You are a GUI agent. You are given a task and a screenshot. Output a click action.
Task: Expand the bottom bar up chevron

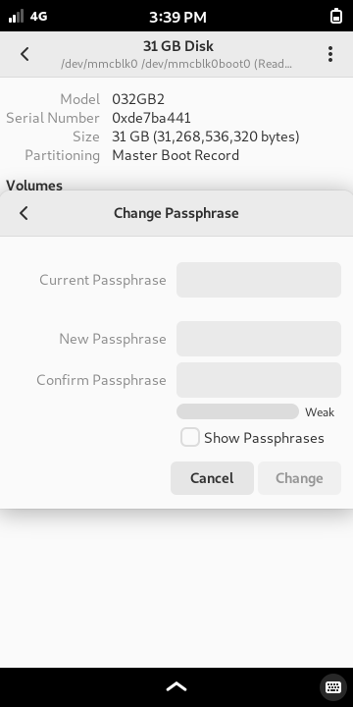176,686
